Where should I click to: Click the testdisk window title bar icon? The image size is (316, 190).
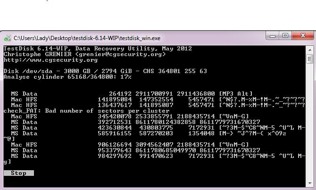pyautogui.click(x=8, y=38)
